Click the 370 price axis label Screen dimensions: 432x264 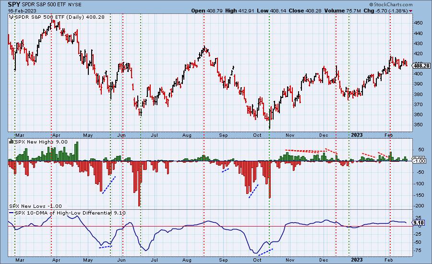418,105
